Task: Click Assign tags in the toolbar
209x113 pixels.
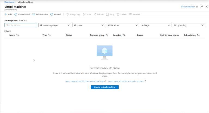Action: (73, 14)
